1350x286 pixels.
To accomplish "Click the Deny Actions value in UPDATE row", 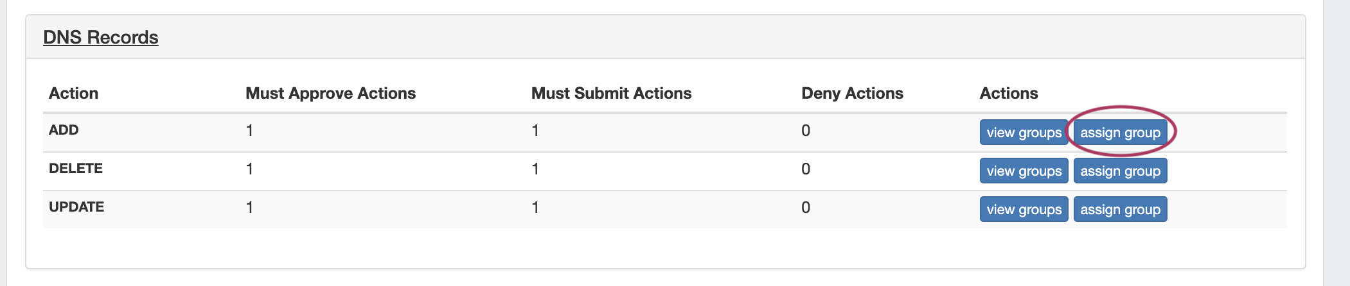I will [x=806, y=208].
